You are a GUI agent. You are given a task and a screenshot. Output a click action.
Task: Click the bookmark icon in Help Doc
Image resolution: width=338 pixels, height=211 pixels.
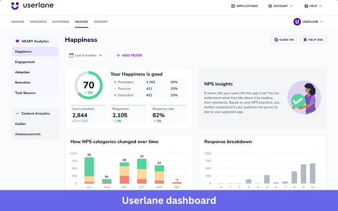click(x=305, y=40)
